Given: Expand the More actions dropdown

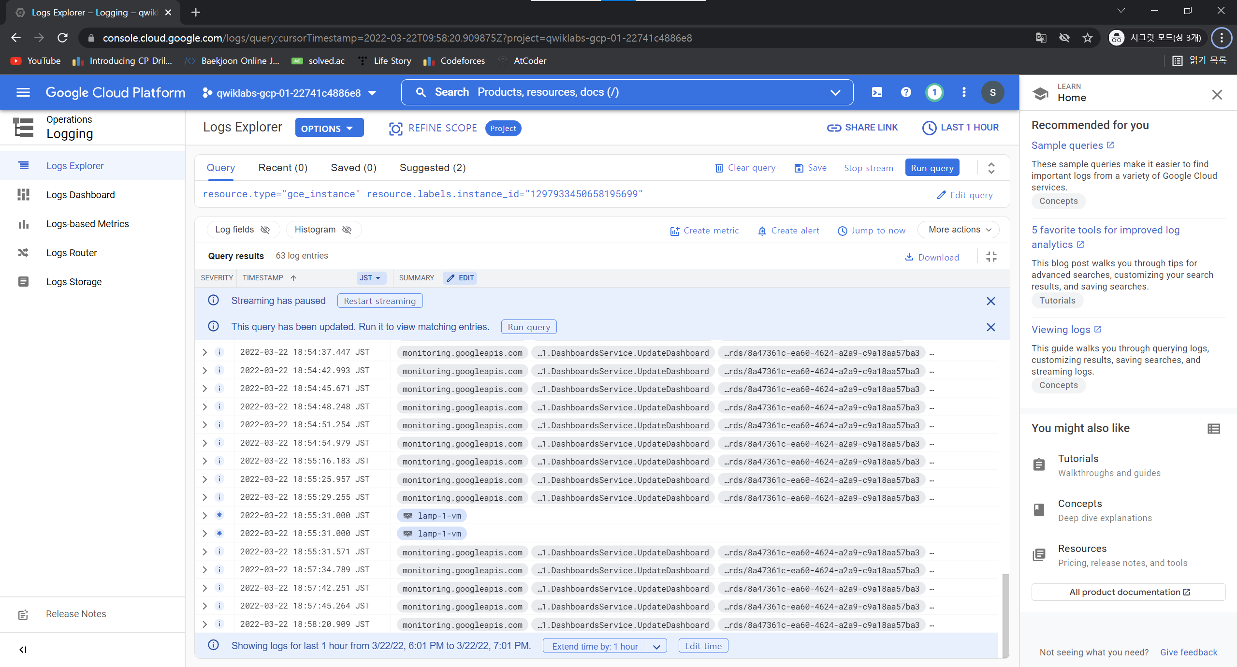Looking at the screenshot, I should click(960, 230).
